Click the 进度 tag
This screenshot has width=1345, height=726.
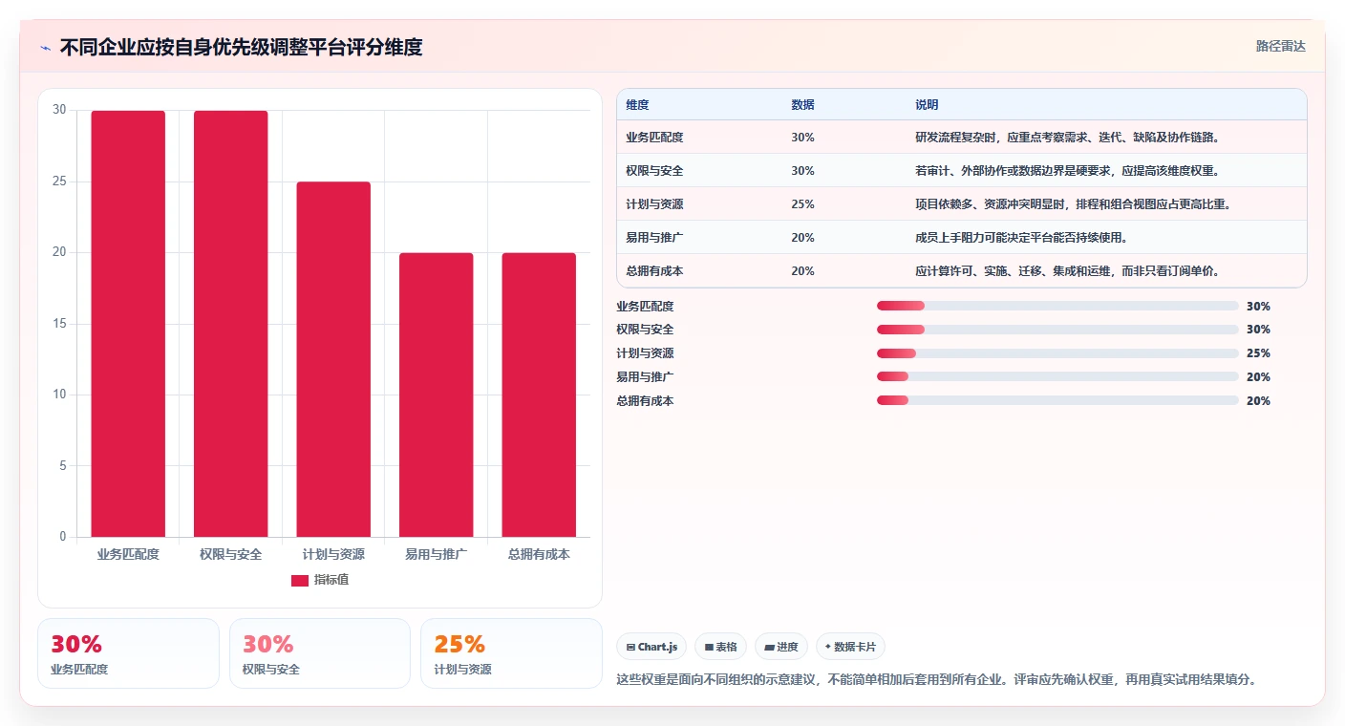coord(781,647)
